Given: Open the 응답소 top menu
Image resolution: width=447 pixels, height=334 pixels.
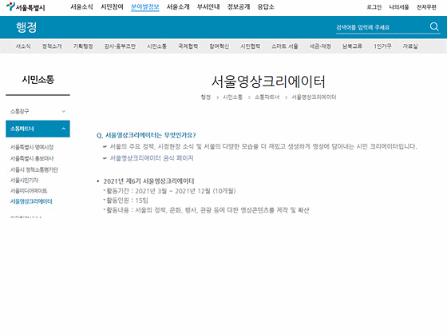Looking at the screenshot, I should (x=266, y=7).
